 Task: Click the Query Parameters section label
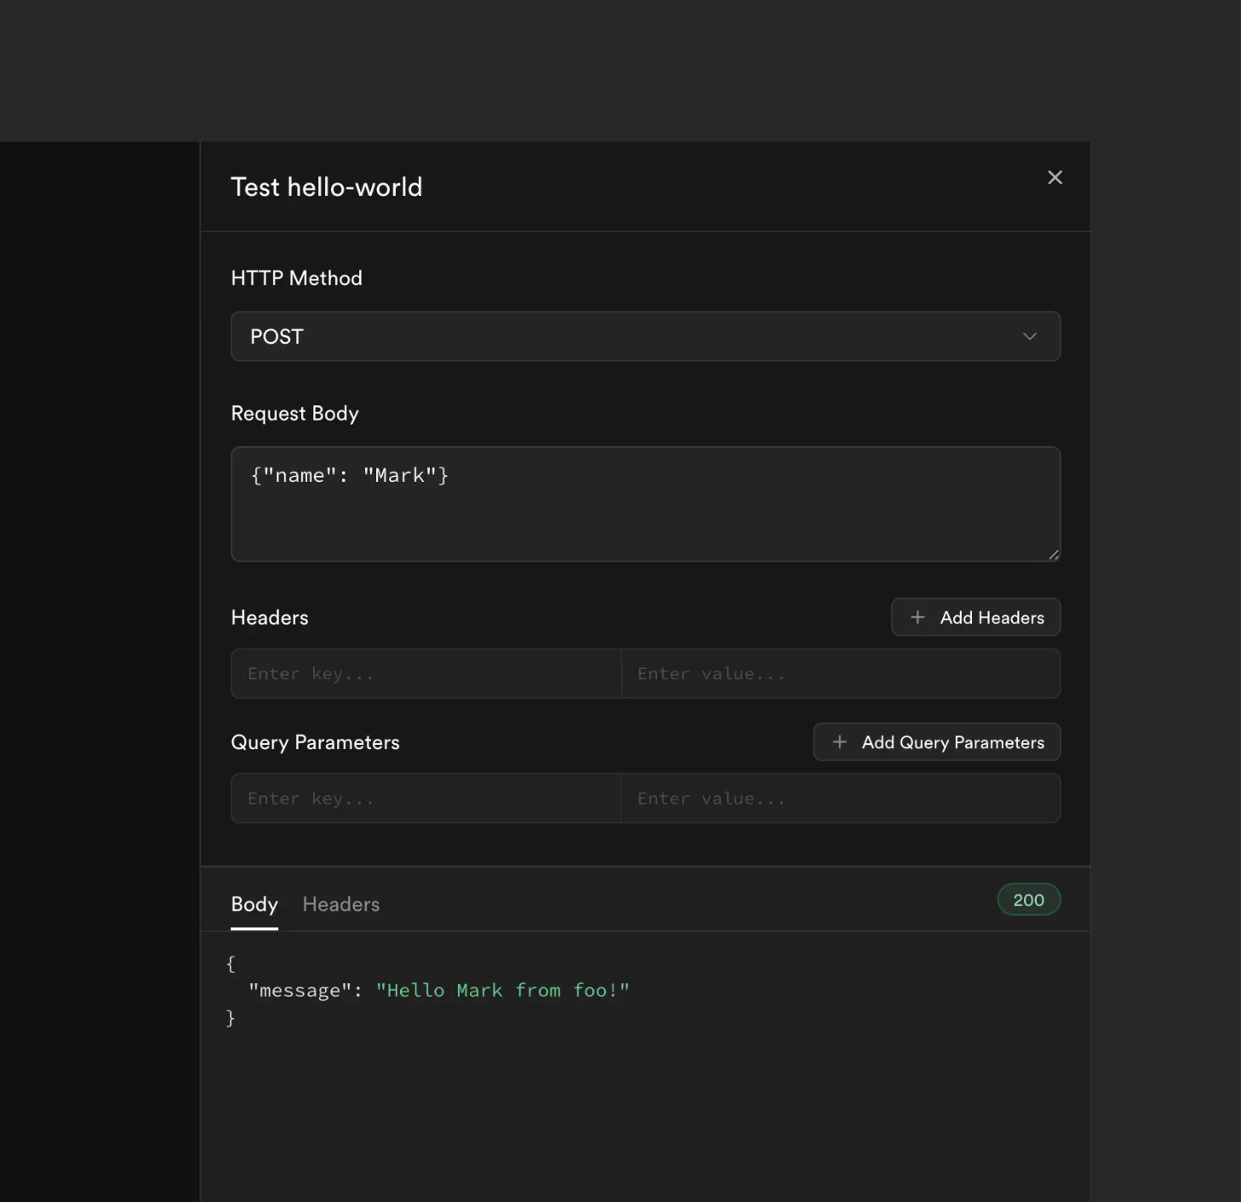(316, 742)
